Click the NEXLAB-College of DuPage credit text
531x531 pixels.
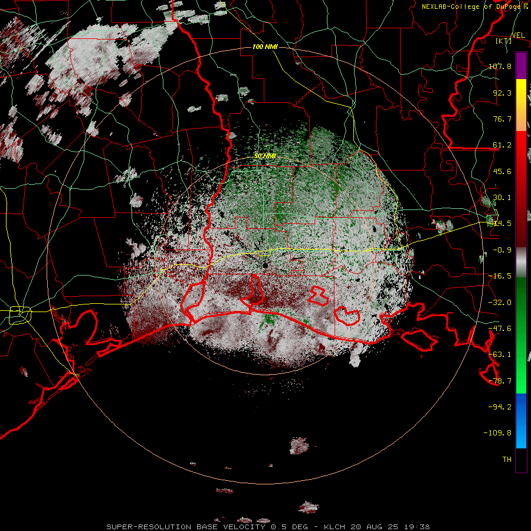474,6
